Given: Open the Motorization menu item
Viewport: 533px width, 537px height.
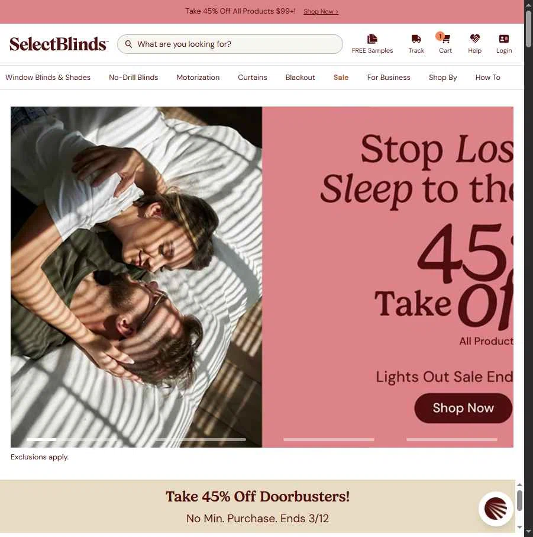Looking at the screenshot, I should point(198,78).
